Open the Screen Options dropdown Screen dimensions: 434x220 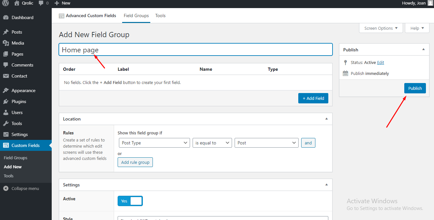point(381,28)
